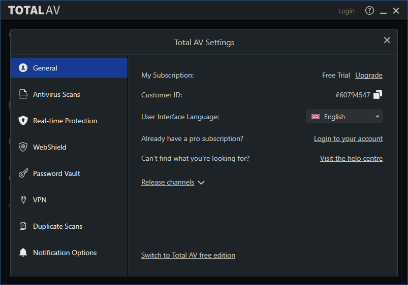Click the Free Trial subscription text

tap(336, 75)
